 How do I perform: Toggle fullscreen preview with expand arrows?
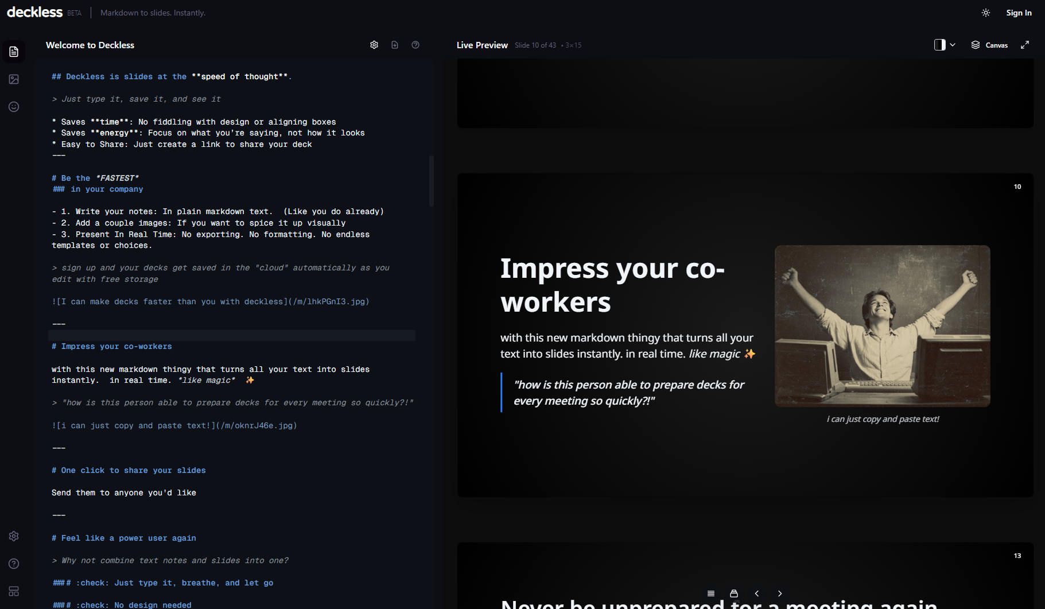coord(1025,45)
